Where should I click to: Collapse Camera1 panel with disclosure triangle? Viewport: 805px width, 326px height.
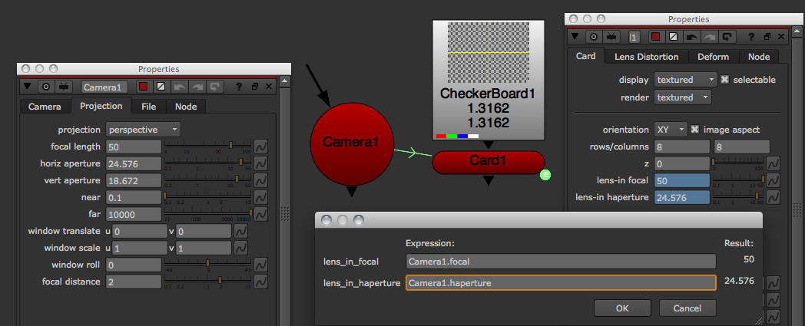point(28,87)
